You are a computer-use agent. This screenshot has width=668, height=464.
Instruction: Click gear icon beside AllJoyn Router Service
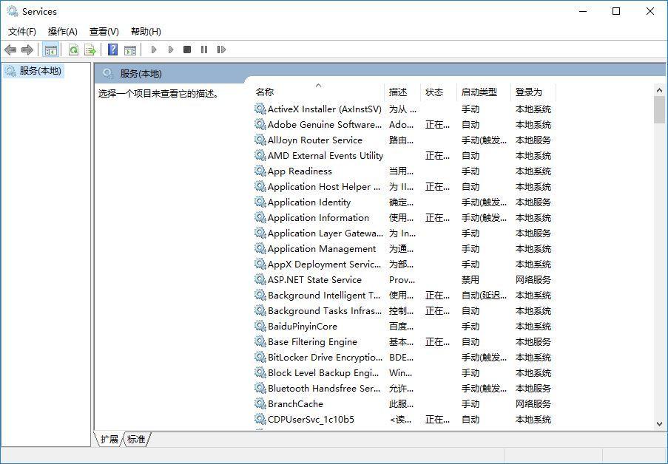pos(260,140)
